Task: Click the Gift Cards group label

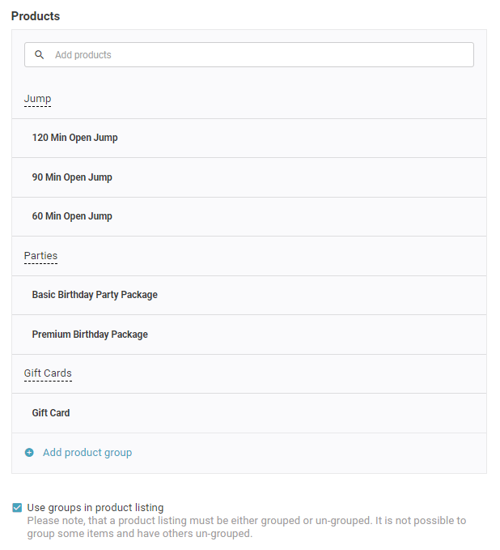Action: (x=48, y=373)
